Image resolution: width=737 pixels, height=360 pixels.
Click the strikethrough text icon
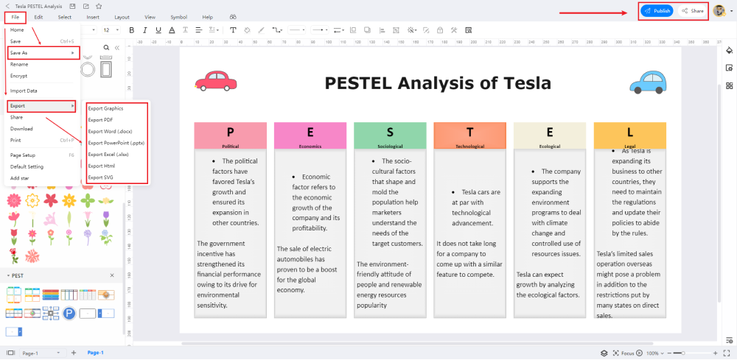[185, 30]
